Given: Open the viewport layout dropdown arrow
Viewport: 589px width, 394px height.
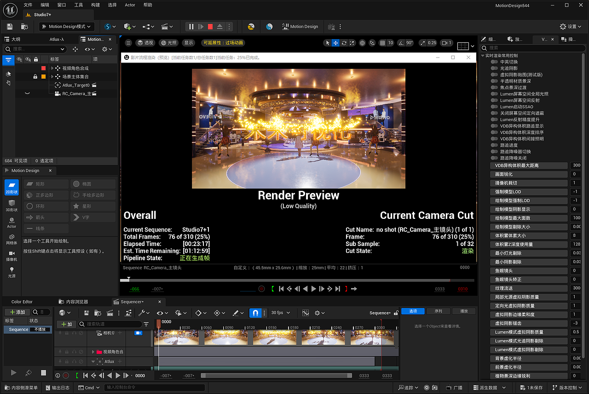Looking at the screenshot, I should click(x=472, y=46).
